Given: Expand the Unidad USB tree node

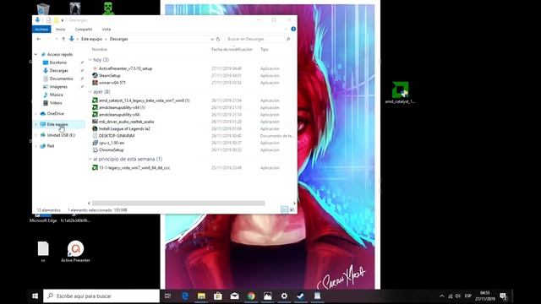Looking at the screenshot, I should click(x=36, y=135).
